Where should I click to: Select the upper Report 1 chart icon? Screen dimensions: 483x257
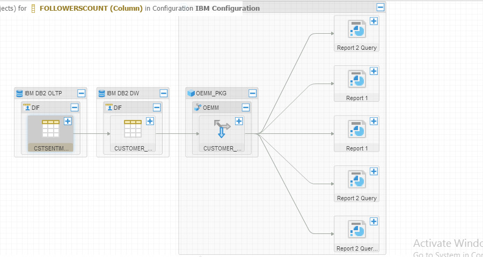(357, 79)
